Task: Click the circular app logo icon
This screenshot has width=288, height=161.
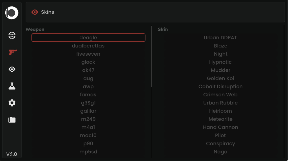Action: pos(12,13)
